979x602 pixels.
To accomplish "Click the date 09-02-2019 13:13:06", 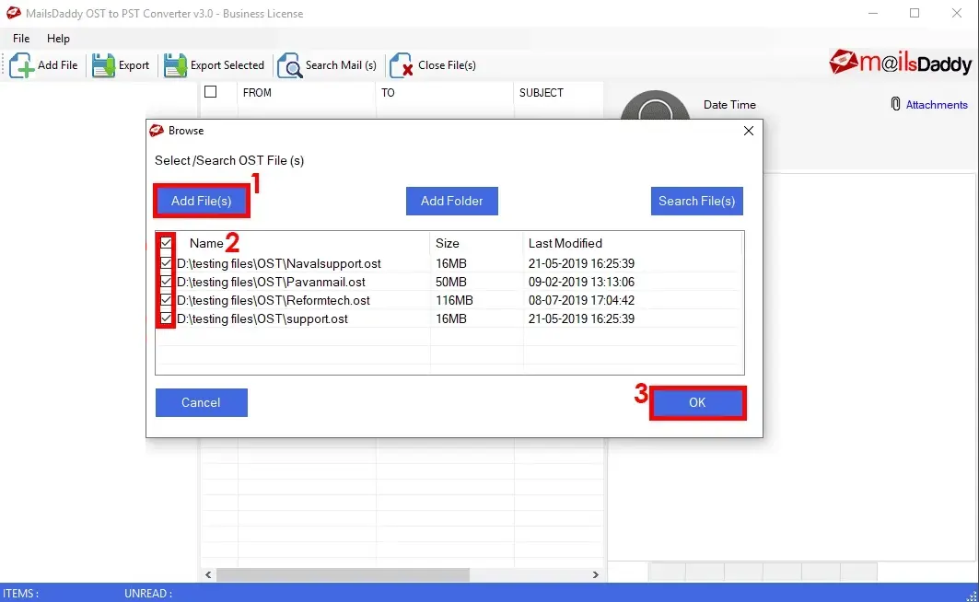I will (x=581, y=282).
